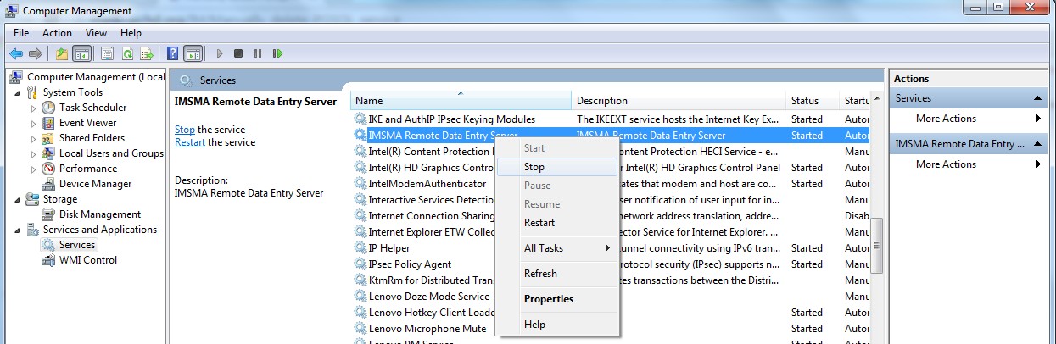
Task: Click the Restart the service link
Action: [189, 142]
